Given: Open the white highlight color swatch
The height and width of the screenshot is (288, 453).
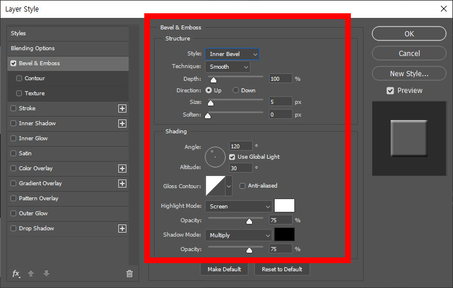Looking at the screenshot, I should (x=284, y=205).
